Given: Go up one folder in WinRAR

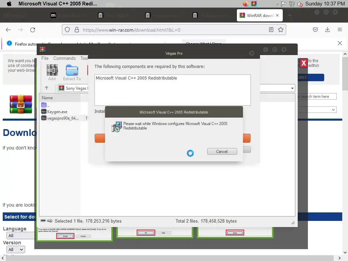Looking at the screenshot, I should click(47, 88).
